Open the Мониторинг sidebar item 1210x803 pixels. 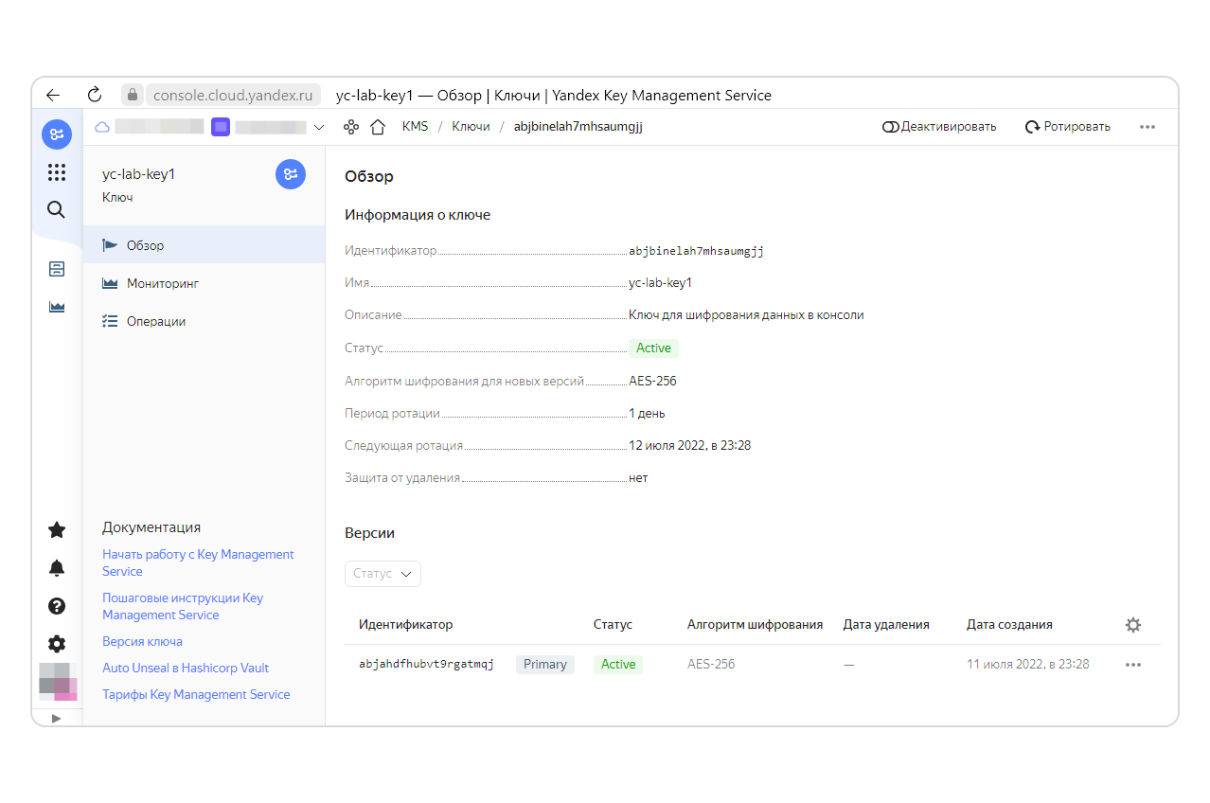coord(205,283)
